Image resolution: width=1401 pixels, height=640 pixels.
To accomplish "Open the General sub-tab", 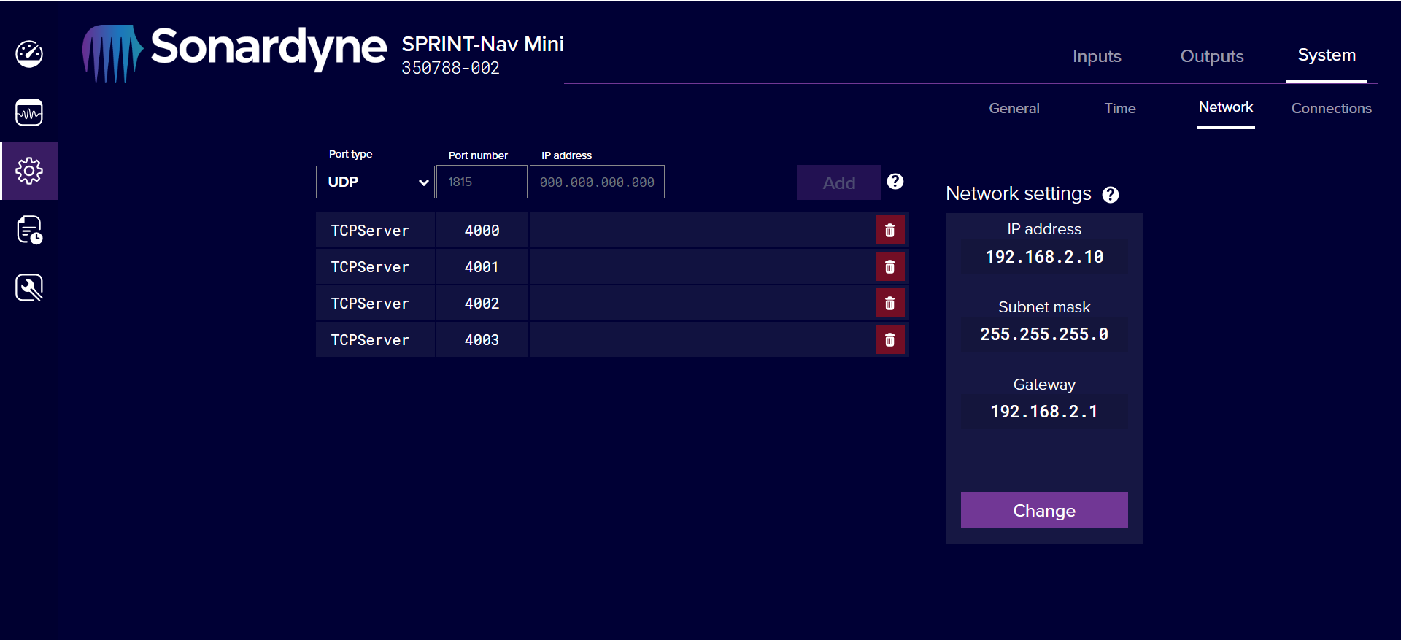I will (1014, 108).
